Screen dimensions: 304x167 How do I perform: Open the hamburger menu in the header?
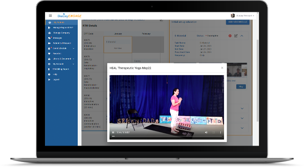50,16
